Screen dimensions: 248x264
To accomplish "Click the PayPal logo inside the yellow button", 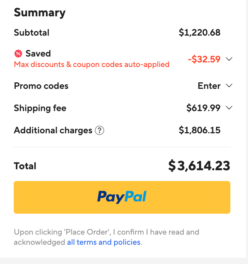I will [x=122, y=197].
